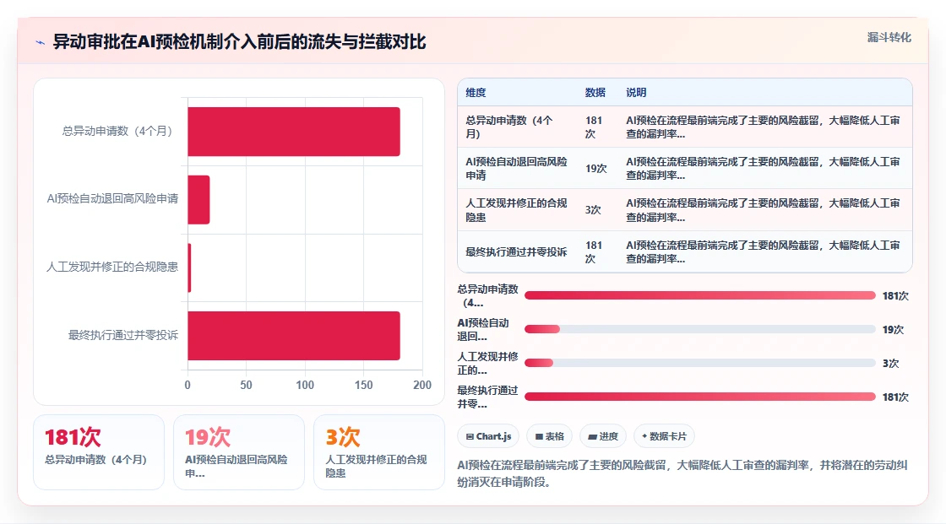Click the 维度 column header in the table

point(476,92)
